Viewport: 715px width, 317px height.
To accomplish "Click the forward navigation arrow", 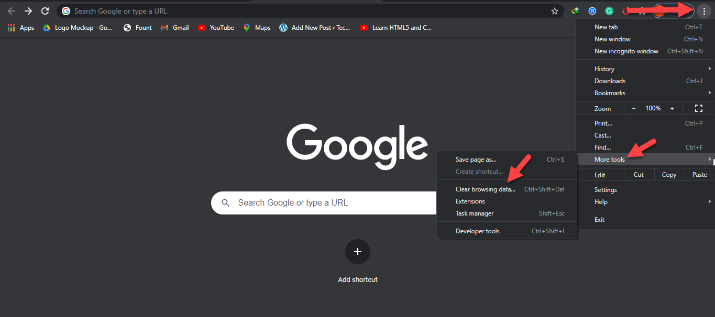I will point(28,11).
